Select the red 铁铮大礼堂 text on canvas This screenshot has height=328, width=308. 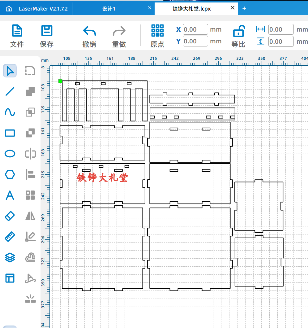point(102,177)
